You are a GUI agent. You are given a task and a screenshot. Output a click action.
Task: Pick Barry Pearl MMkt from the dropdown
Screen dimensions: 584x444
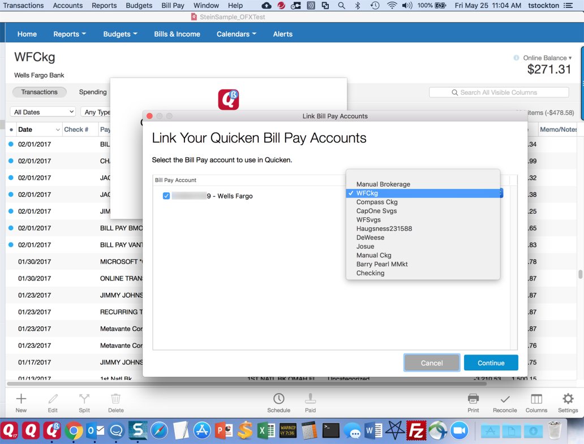point(382,264)
